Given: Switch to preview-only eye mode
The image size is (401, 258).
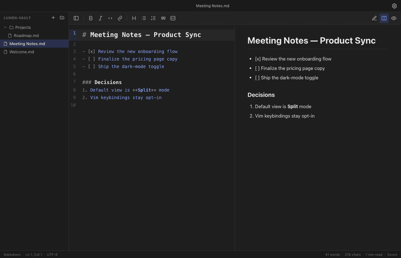Looking at the screenshot, I should coord(394,18).
